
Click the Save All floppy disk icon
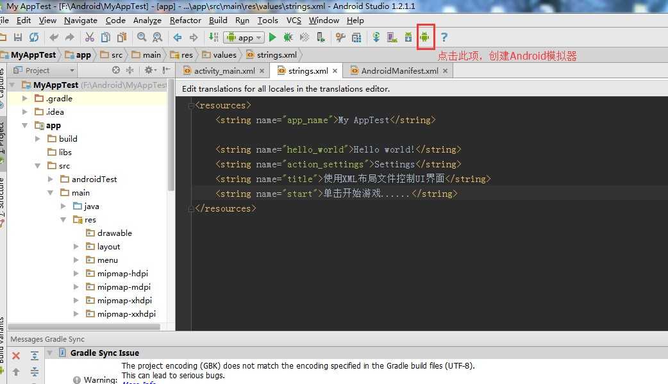click(18, 38)
